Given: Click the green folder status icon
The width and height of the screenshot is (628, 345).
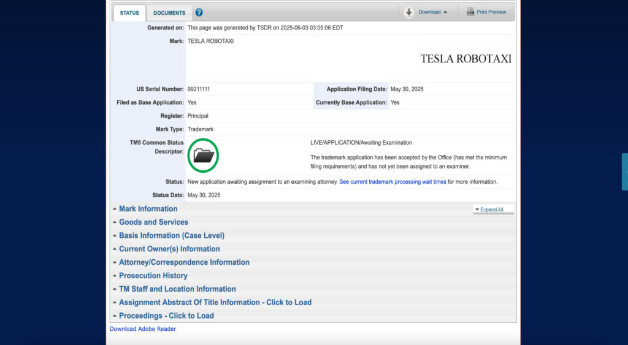Looking at the screenshot, I should [203, 155].
